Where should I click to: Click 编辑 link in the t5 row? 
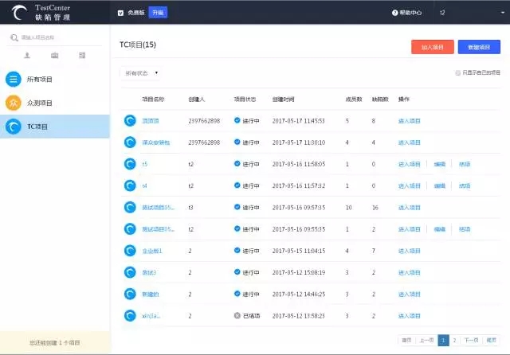pos(440,164)
